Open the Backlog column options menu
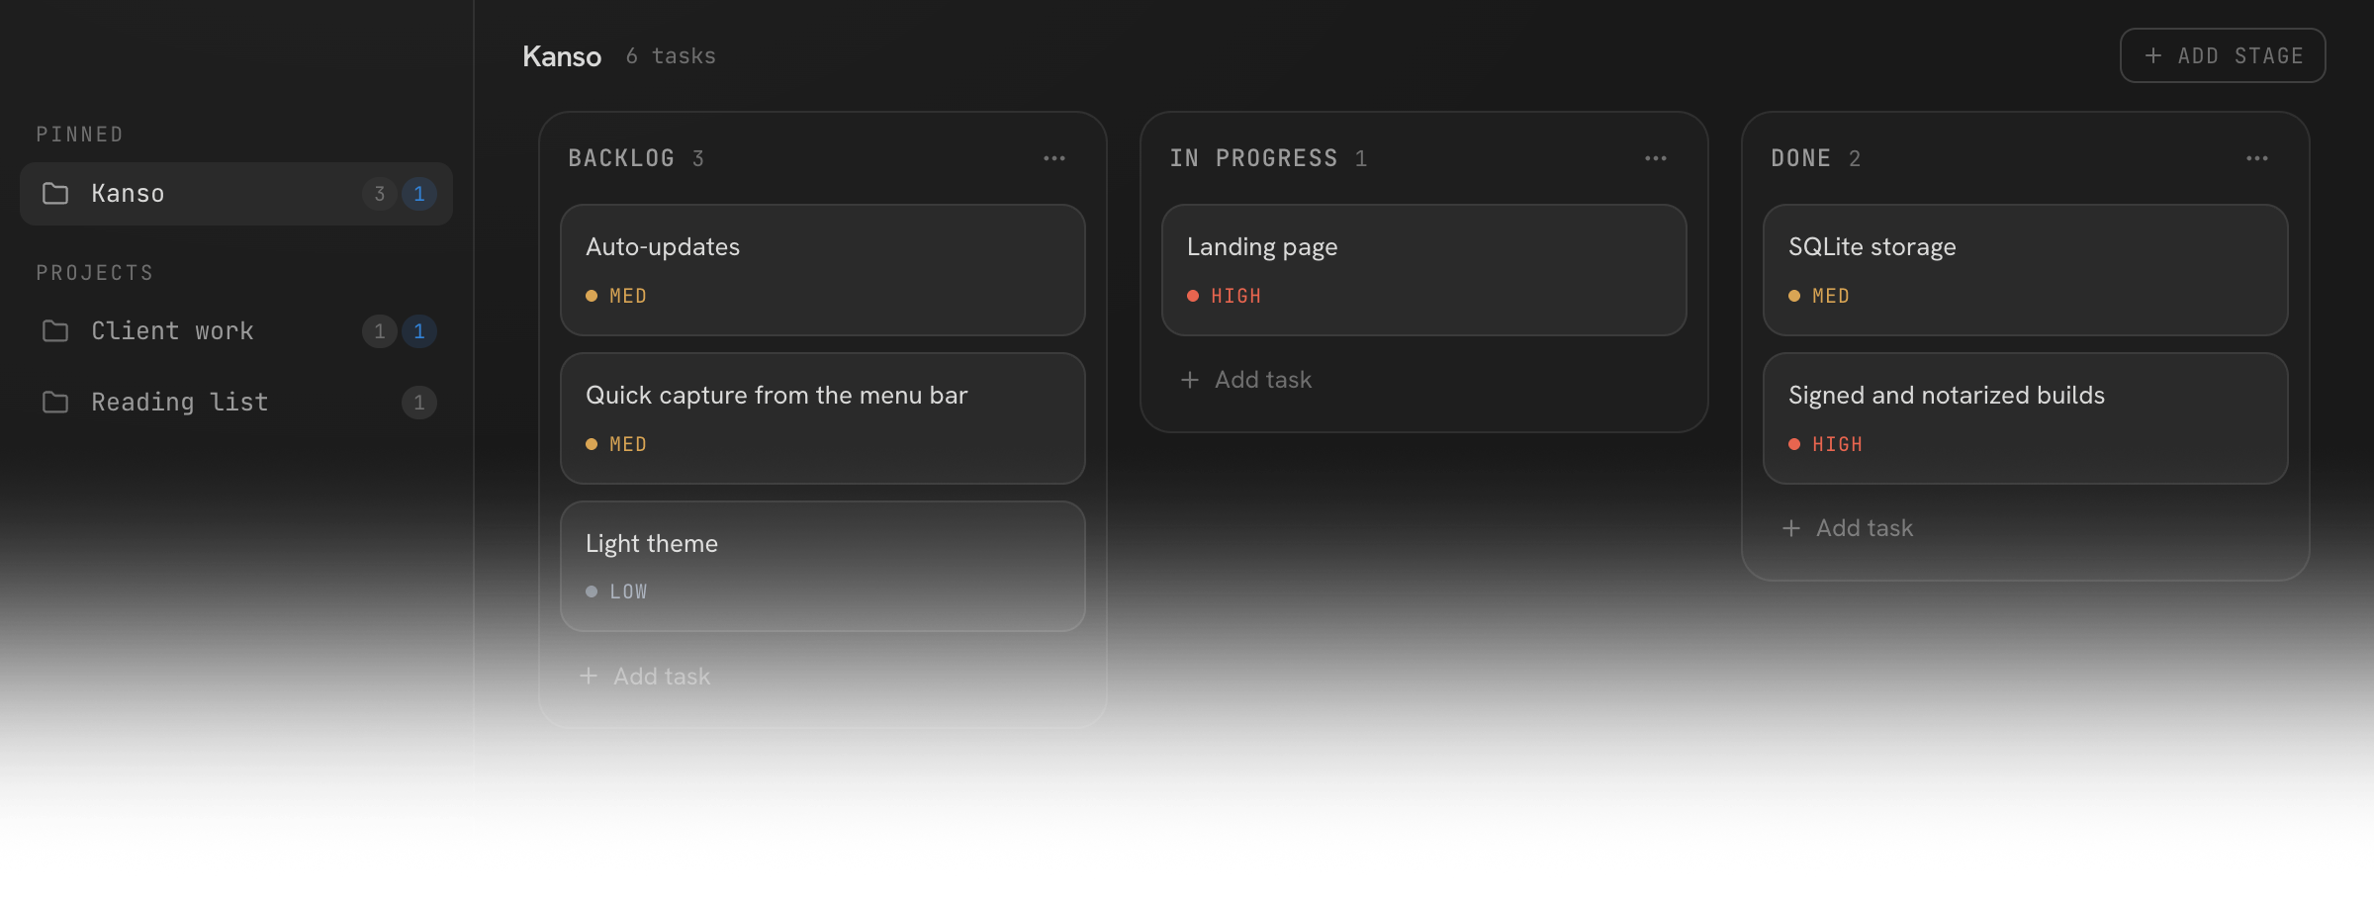The image size is (2374, 910). [x=1054, y=158]
